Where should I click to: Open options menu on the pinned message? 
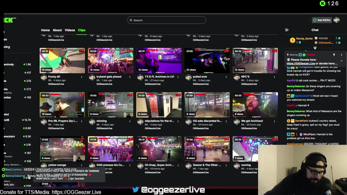tap(341, 55)
